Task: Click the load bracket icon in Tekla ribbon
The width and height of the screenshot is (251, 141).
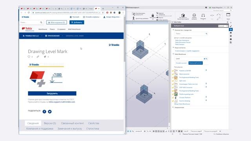Action: point(203,15)
